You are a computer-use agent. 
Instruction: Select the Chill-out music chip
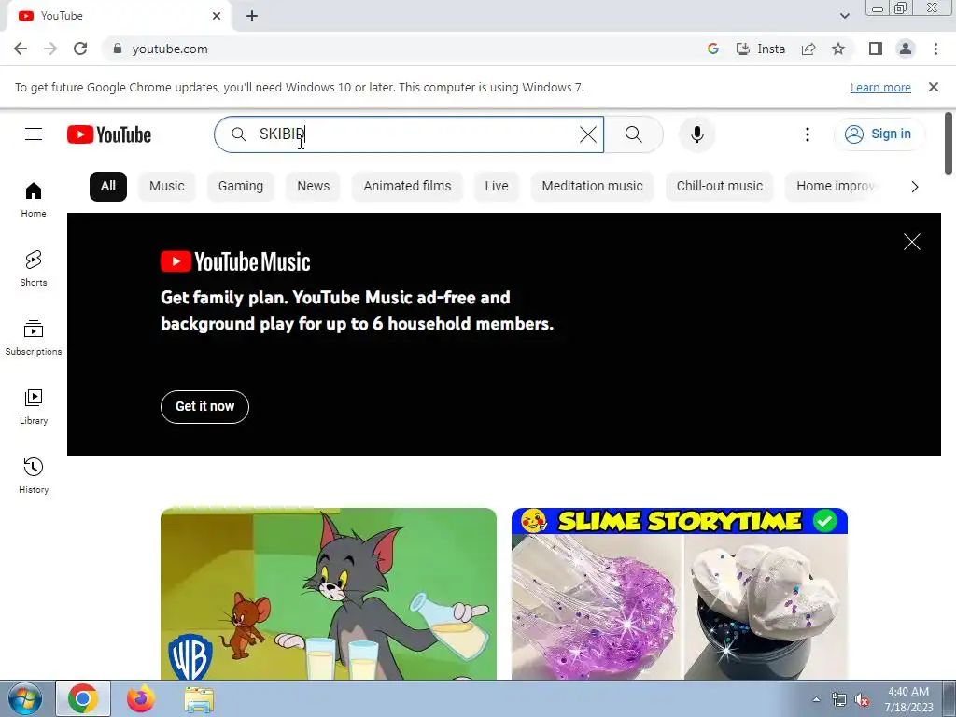click(x=720, y=187)
